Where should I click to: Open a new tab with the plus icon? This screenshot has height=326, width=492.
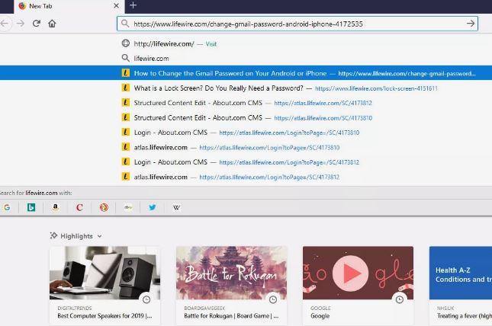pyautogui.click(x=133, y=5)
